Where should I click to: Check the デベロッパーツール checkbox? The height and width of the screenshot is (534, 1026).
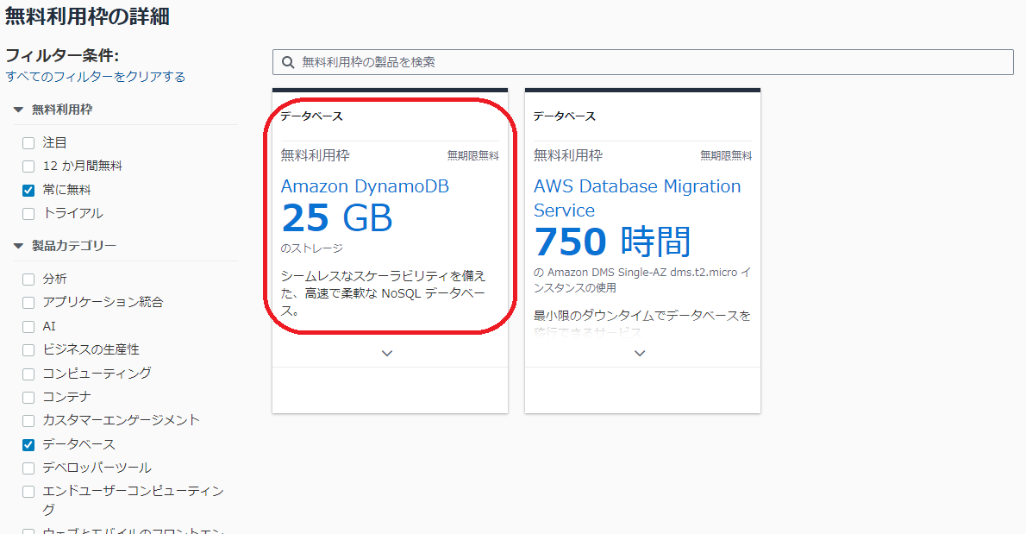click(x=28, y=468)
